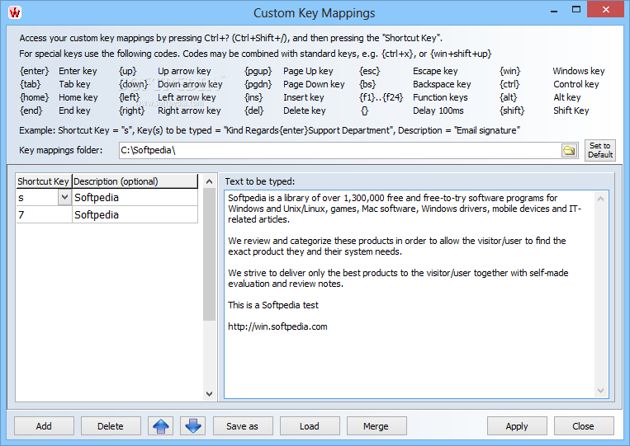The image size is (630, 446).
Task: Click the http://win.softpedia.com text line
Action: tap(277, 326)
